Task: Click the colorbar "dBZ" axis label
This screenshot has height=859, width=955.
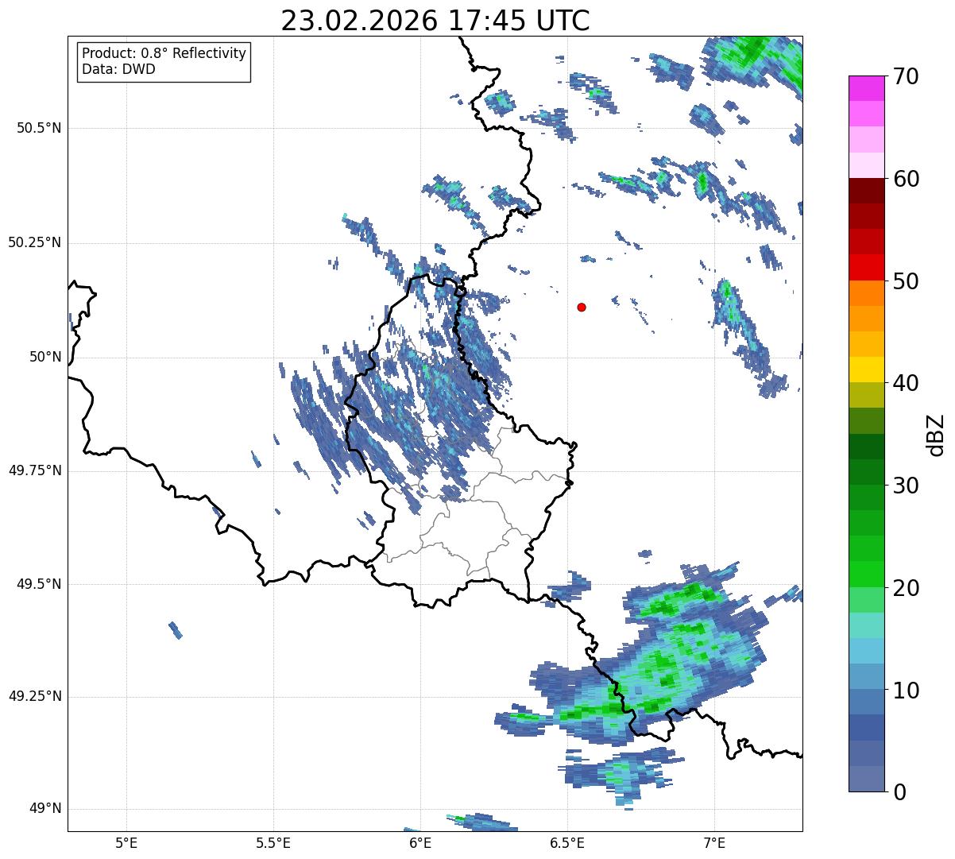Action: [x=936, y=434]
